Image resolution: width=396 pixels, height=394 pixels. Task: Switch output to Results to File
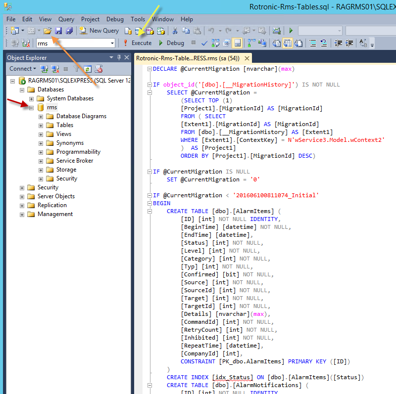(x=298, y=43)
